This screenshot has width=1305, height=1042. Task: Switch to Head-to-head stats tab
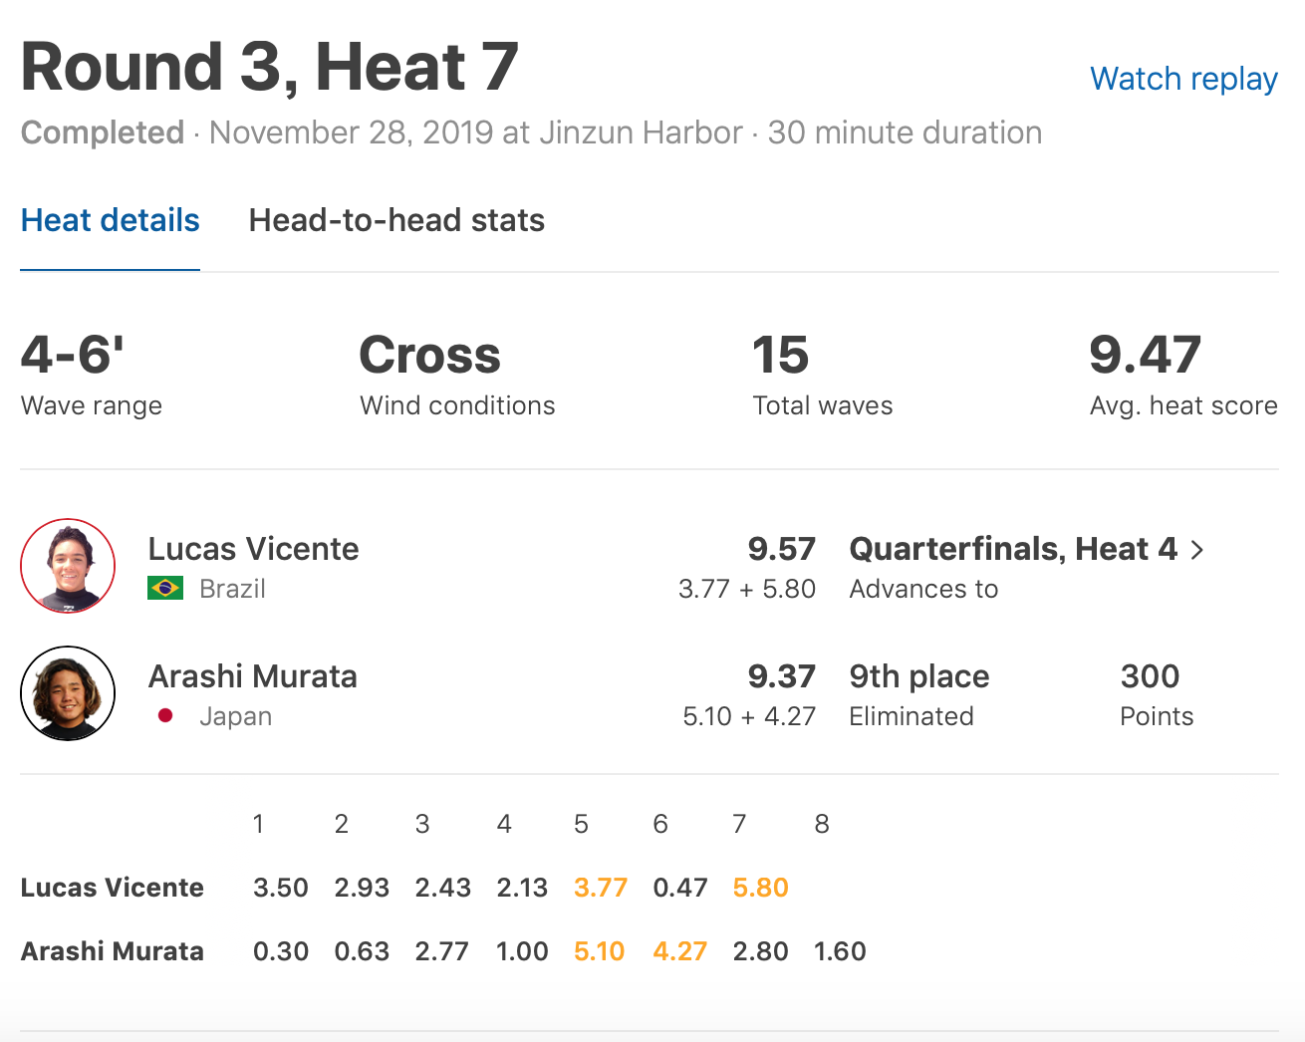coord(396,220)
